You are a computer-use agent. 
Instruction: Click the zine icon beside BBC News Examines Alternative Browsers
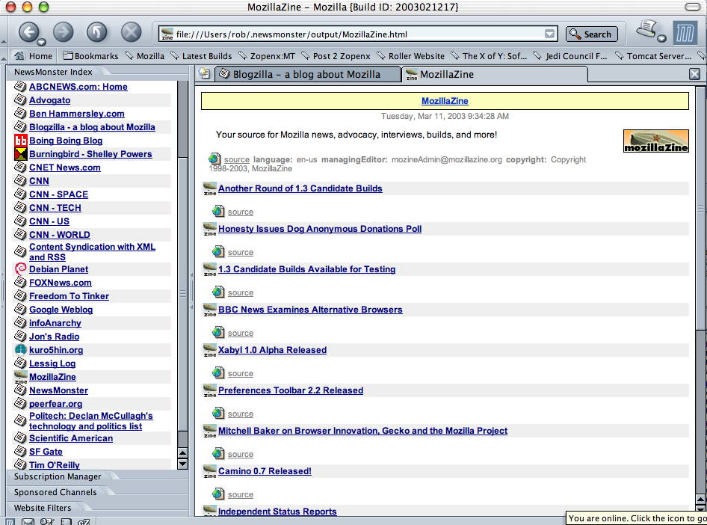coord(210,310)
